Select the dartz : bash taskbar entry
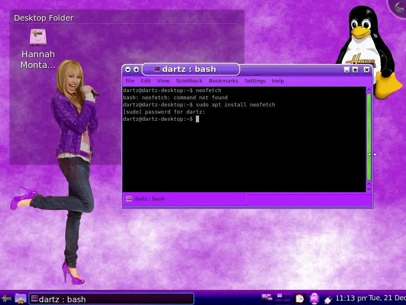This screenshot has width=406, height=305. click(x=111, y=299)
